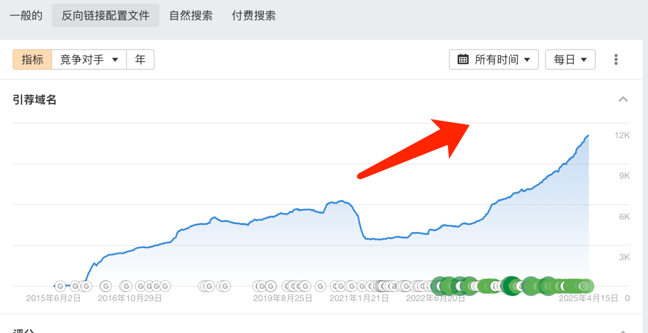Select the 一般的 tab

pos(26,15)
